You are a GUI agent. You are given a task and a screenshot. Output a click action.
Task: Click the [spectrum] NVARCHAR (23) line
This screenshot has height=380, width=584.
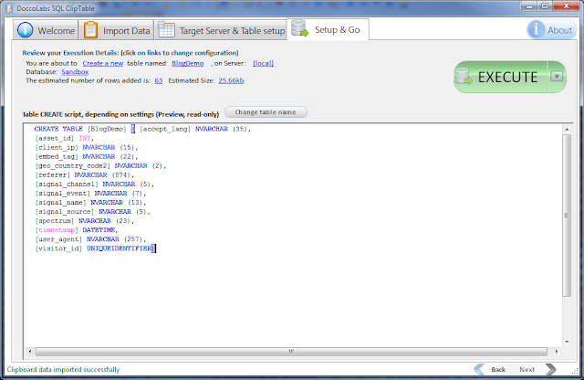tap(85, 221)
